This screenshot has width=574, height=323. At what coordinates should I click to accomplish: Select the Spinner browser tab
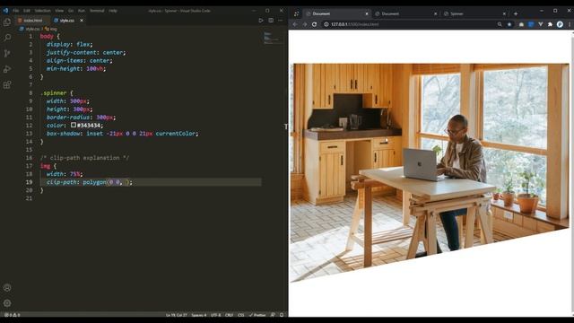(x=474, y=13)
